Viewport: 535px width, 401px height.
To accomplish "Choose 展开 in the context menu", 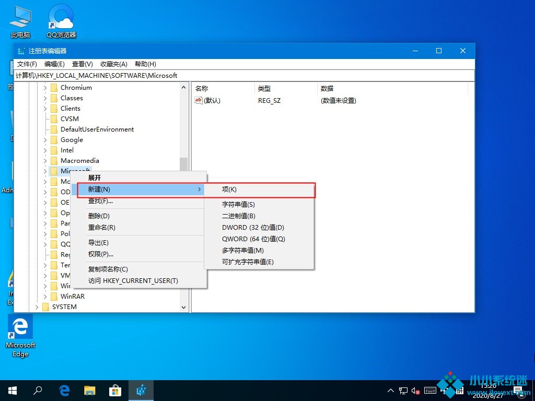I will point(138,178).
